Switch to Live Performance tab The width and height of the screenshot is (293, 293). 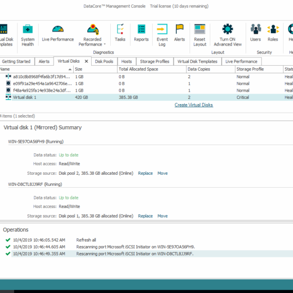point(241,62)
